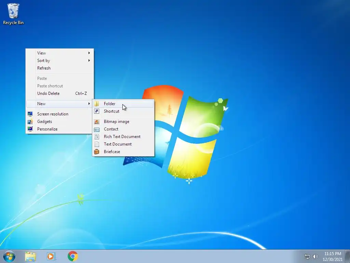Viewport: 350px width, 263px height.
Task: Choose Screen resolution from the menu
Action: 59,114
